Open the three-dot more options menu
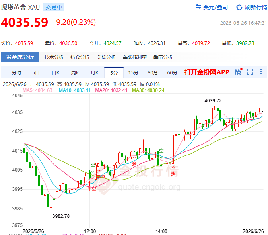 tap(261, 72)
